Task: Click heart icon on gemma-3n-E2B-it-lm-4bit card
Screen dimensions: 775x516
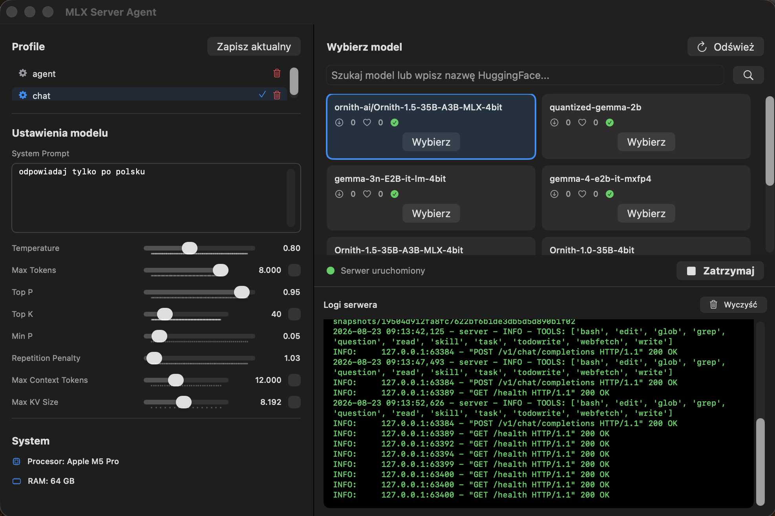Action: (367, 194)
